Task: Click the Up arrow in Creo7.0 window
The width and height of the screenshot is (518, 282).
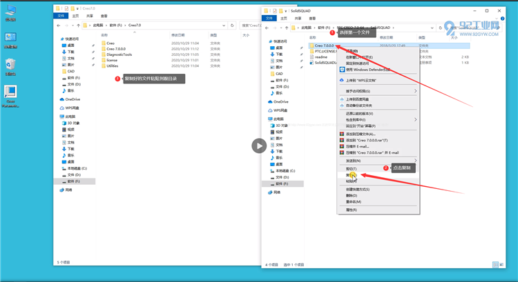Action: pos(78,26)
